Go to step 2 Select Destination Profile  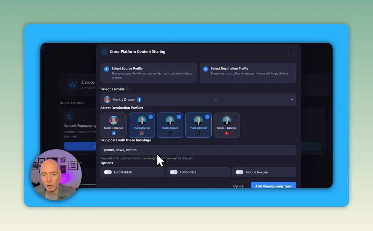(x=248, y=73)
